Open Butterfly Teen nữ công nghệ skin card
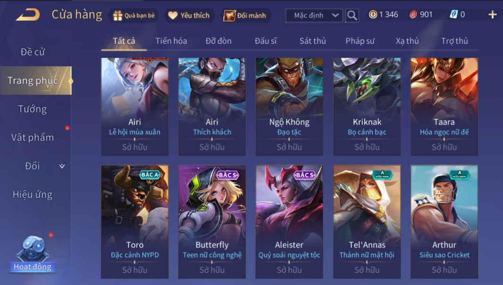 tap(212, 222)
